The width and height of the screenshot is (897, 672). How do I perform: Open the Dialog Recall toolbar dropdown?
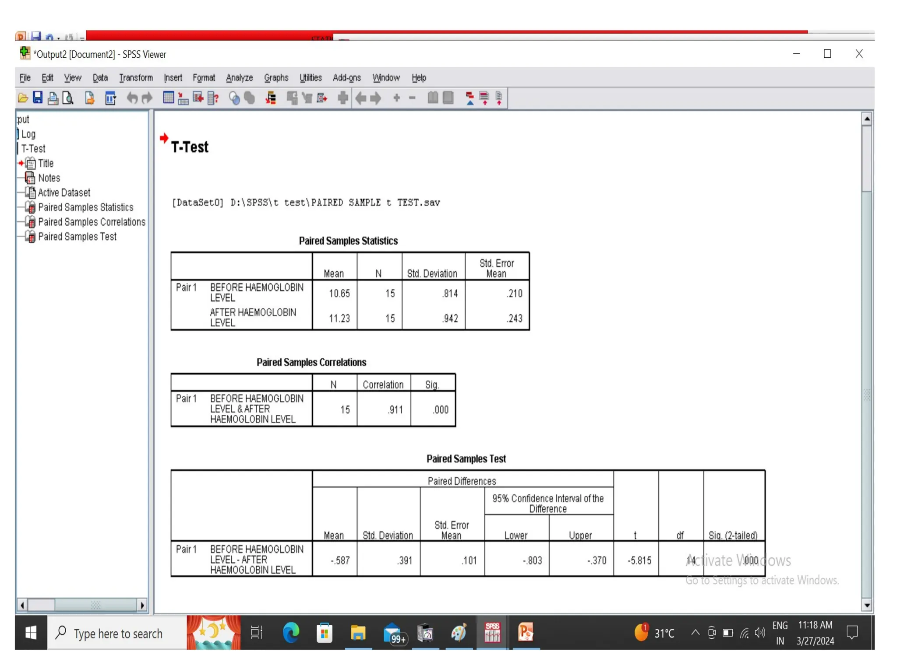pos(111,98)
